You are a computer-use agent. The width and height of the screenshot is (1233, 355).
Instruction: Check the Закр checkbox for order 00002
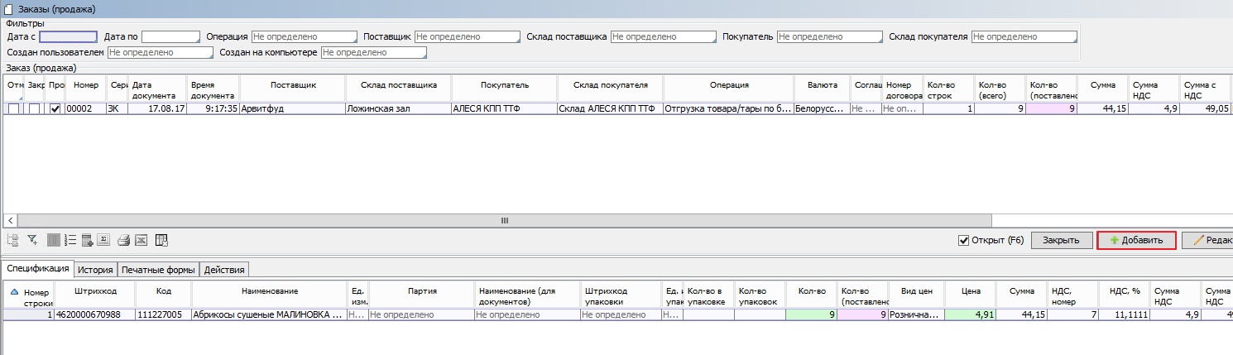(35, 108)
